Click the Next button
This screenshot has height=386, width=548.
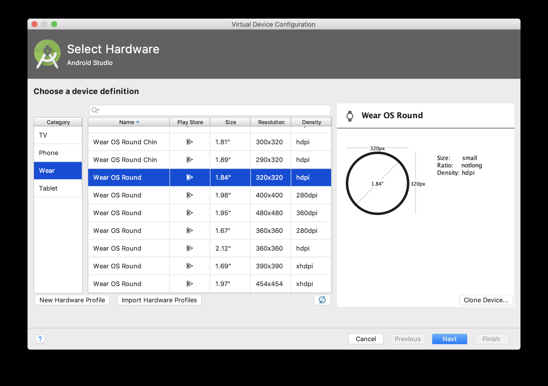449,339
